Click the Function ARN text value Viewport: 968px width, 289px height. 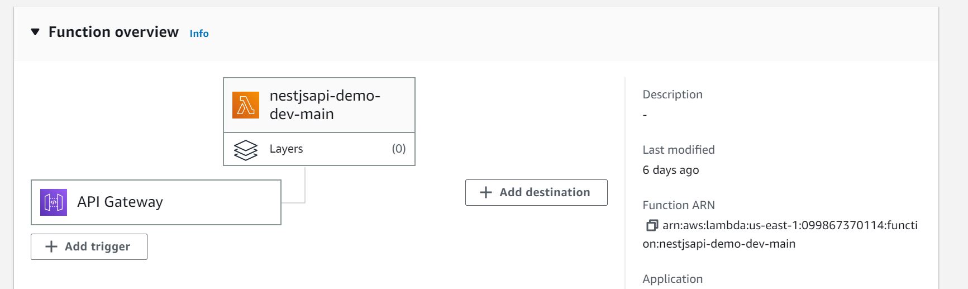coord(780,234)
